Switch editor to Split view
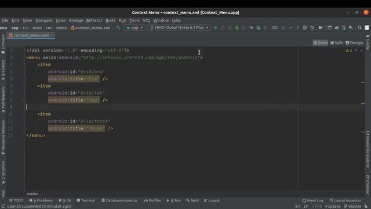This screenshot has width=371, height=209. [336, 43]
